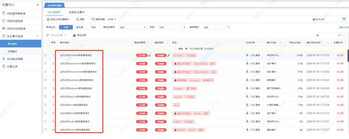Expand row 7 virut event

(45, 105)
